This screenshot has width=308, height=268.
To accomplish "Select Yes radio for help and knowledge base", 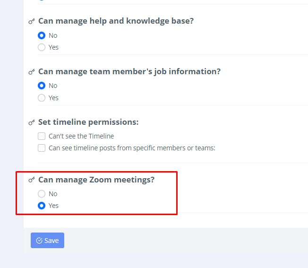I will click(42, 47).
